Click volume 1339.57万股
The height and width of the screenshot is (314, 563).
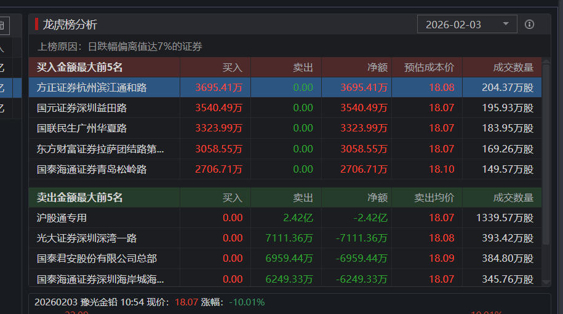[x=505, y=218]
